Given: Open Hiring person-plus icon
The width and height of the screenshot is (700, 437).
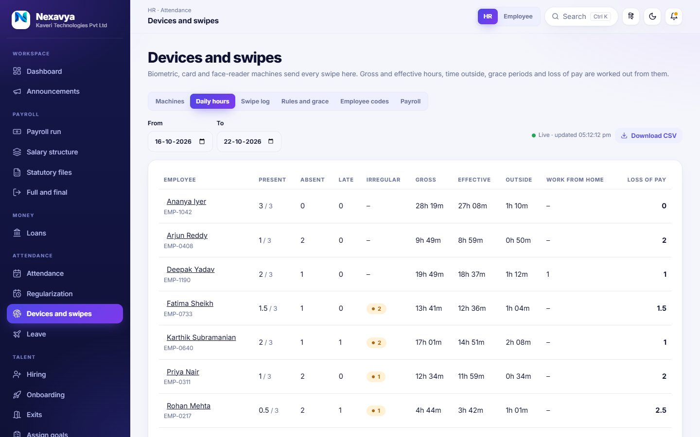Looking at the screenshot, I should pyautogui.click(x=17, y=374).
